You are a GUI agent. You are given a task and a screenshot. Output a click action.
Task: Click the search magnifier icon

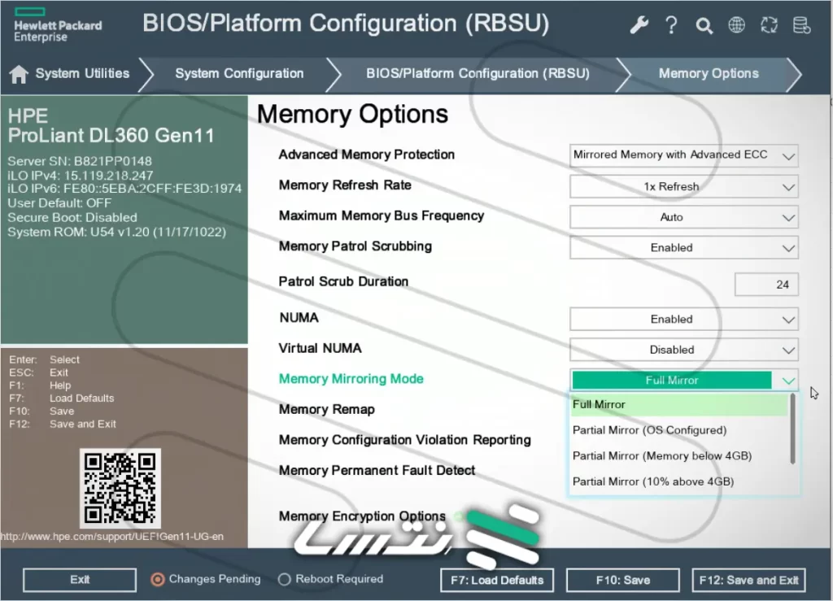(704, 26)
